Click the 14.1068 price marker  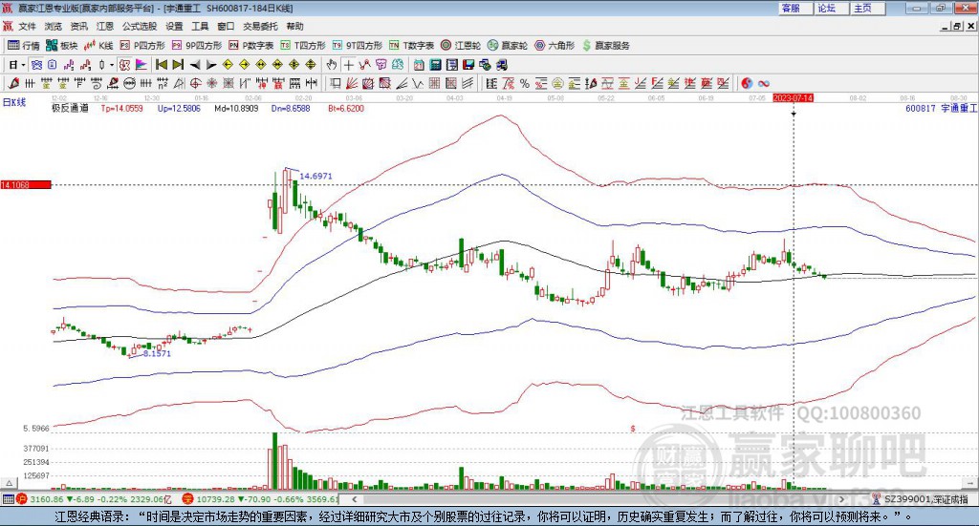[x=26, y=185]
